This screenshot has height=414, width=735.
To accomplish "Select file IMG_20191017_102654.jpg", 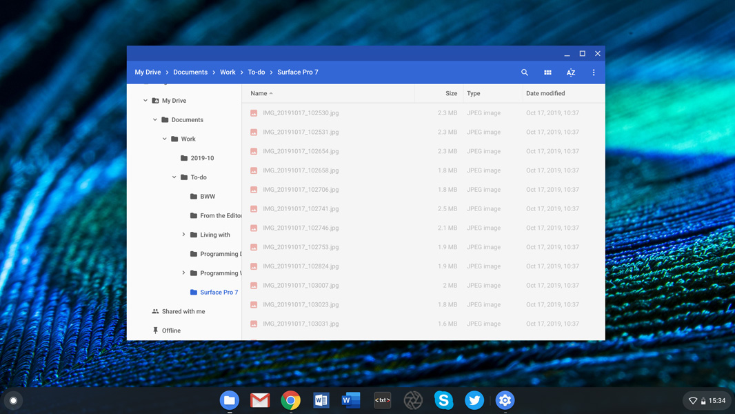I will click(301, 151).
